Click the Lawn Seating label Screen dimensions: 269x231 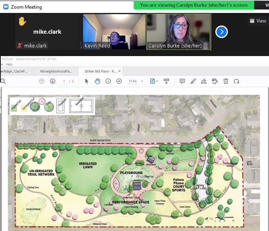(132, 207)
